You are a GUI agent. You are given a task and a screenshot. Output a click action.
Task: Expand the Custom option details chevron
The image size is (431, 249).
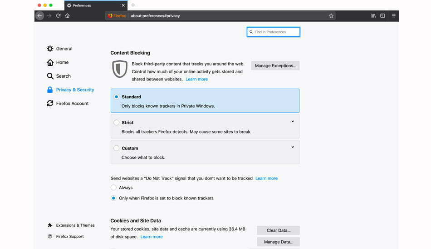tap(293, 147)
